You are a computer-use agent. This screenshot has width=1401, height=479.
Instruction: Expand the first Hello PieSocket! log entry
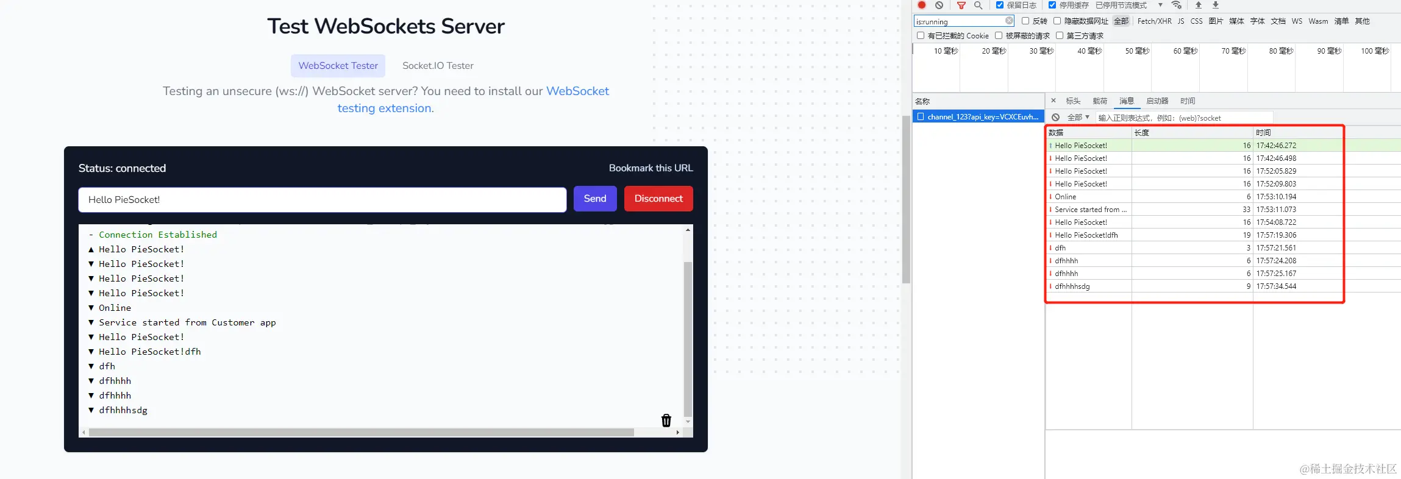(91, 249)
